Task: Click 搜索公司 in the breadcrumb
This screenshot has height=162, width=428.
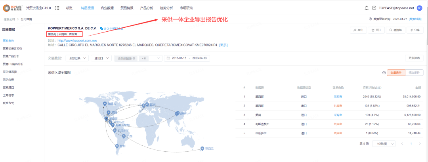Action: tap(9, 19)
